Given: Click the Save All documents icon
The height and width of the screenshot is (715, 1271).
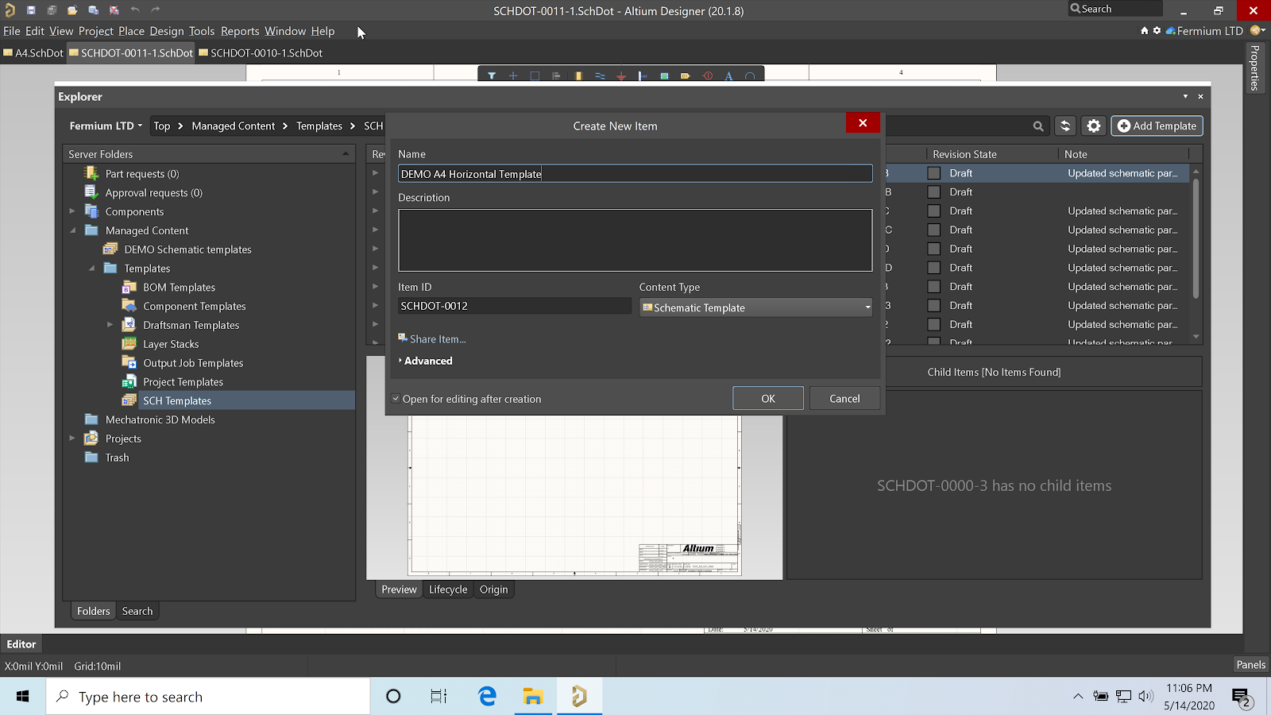Looking at the screenshot, I should coord(52,10).
